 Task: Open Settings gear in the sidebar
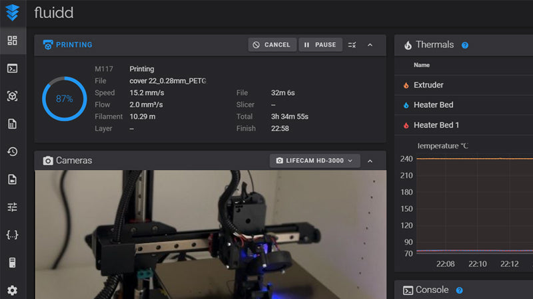[12, 290]
